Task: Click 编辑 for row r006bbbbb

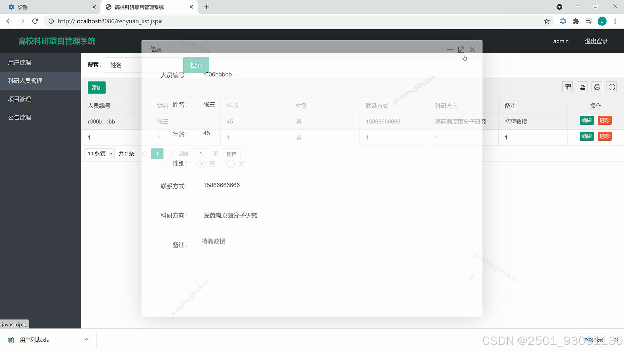Action: click(x=587, y=120)
